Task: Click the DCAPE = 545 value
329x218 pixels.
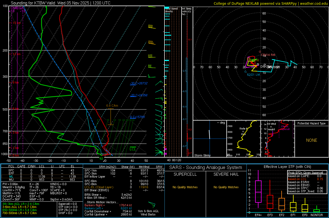Action: [x=11, y=196]
